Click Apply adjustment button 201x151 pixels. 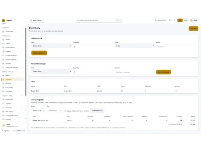pos(39,53)
